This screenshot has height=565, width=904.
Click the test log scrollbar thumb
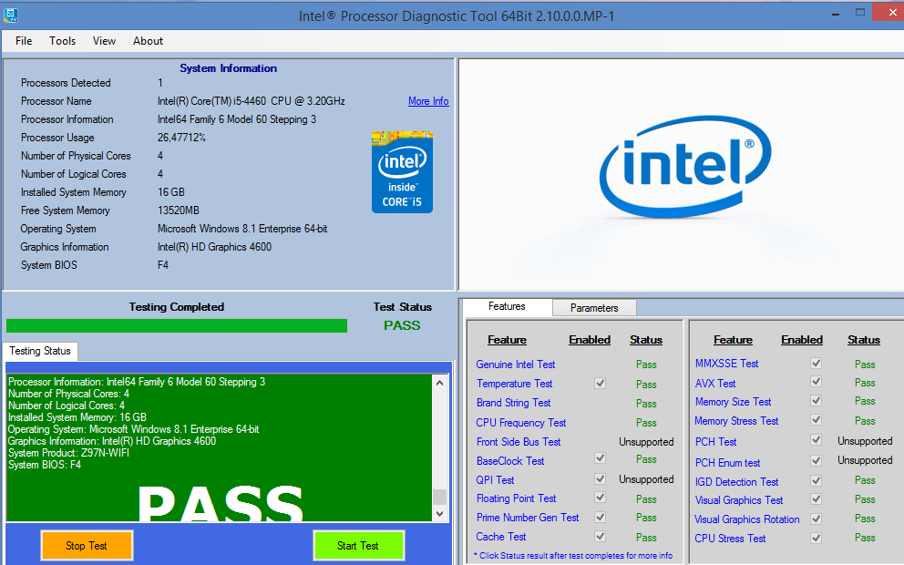440,497
